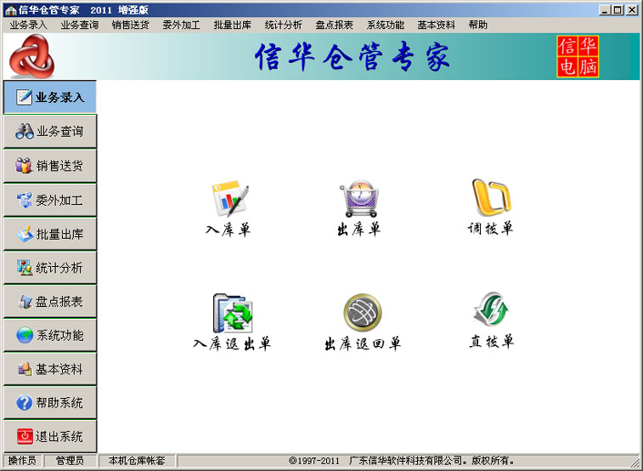
Task: Maximize the 信华仓管专家 window
Action: tap(618, 10)
